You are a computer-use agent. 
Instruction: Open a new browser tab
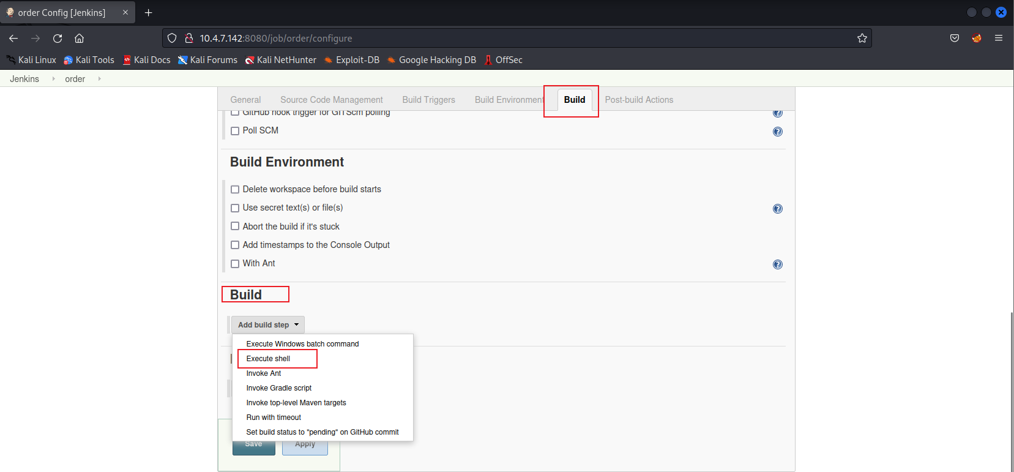click(148, 12)
